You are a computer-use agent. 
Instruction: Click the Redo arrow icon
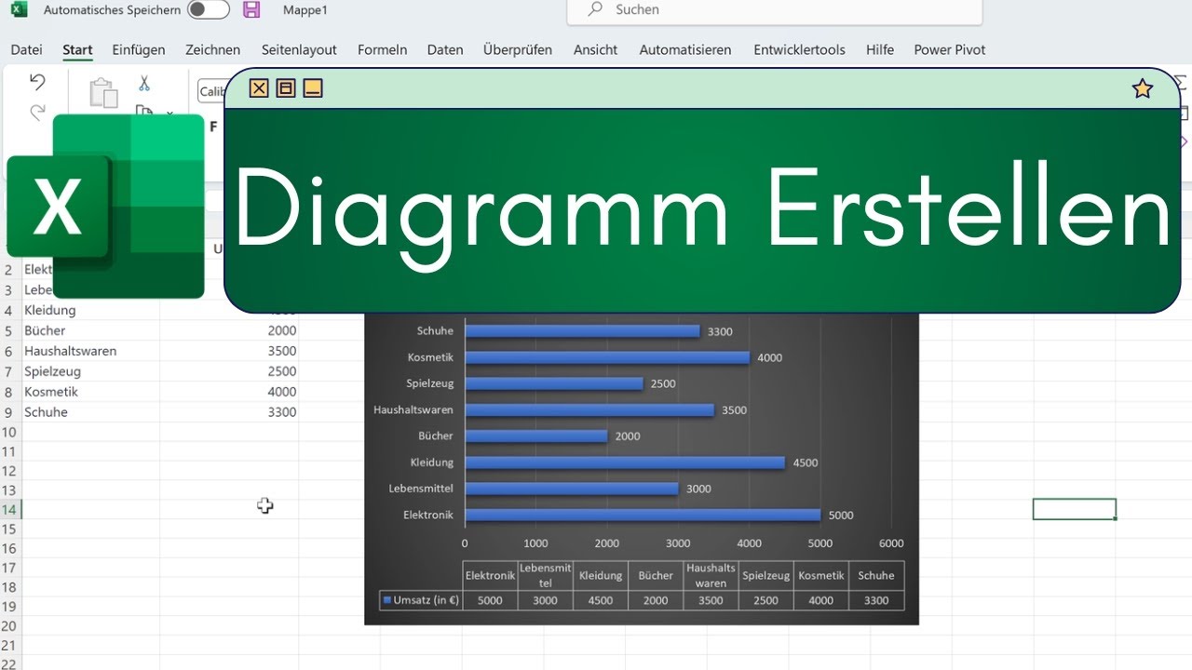coord(37,113)
